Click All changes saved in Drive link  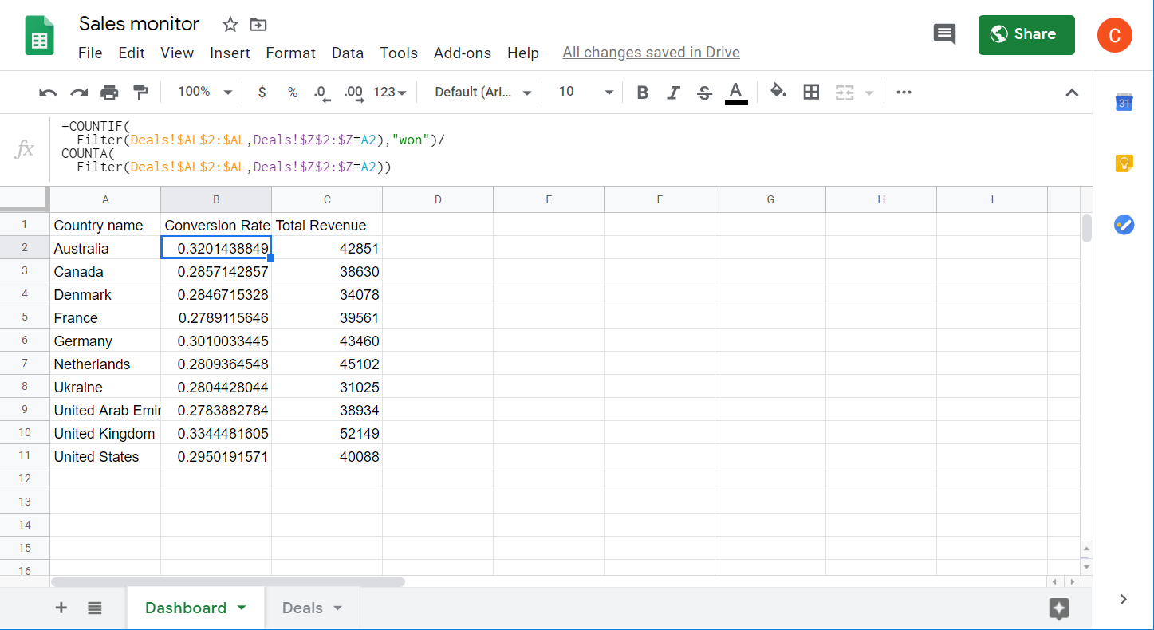[651, 53]
